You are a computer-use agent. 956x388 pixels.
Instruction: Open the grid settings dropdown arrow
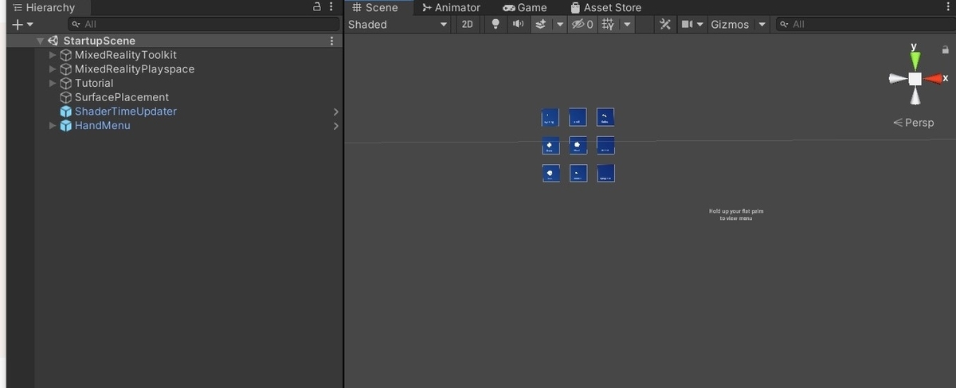tap(628, 25)
